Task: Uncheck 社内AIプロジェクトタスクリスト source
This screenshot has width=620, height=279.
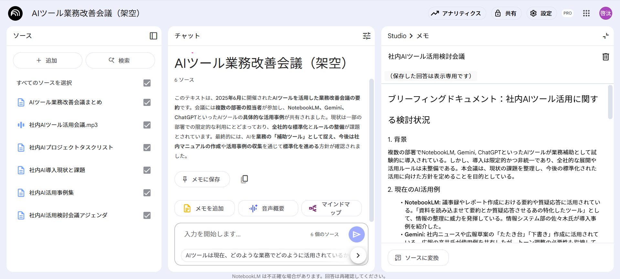Action: click(147, 148)
